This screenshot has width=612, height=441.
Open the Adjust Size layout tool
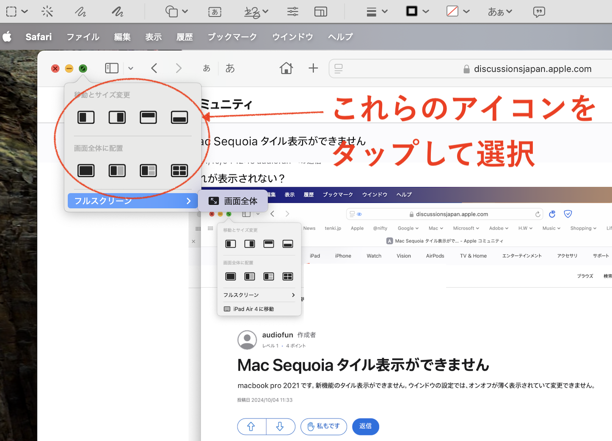coord(321,12)
